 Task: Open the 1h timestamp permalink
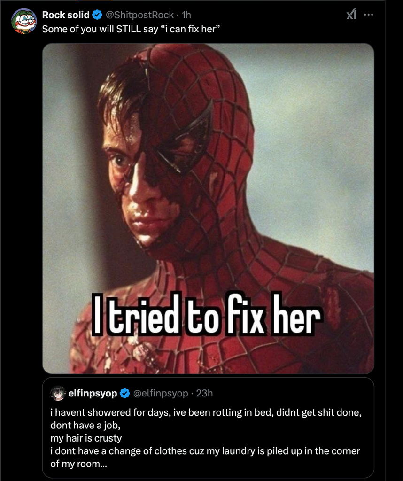[x=186, y=15]
